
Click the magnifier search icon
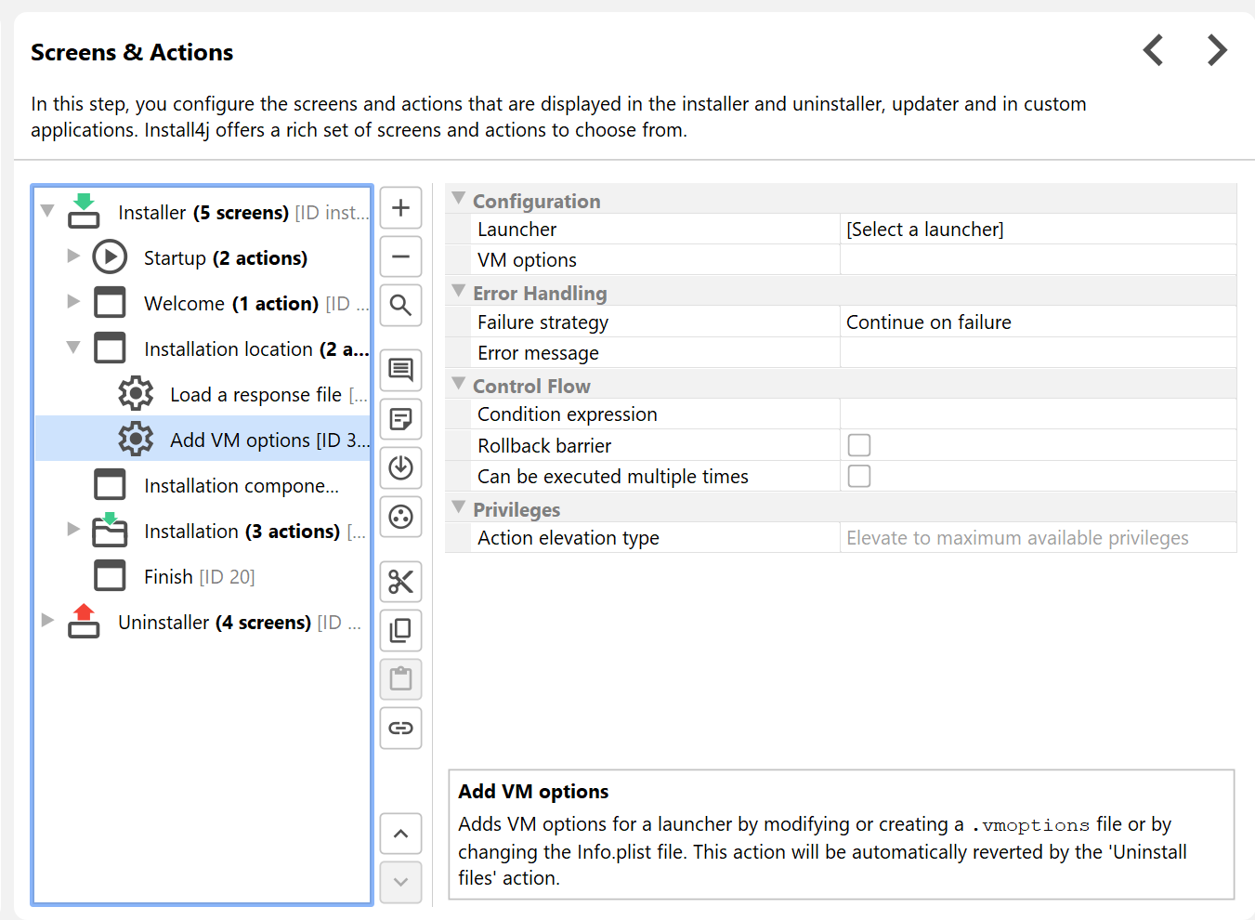(400, 306)
